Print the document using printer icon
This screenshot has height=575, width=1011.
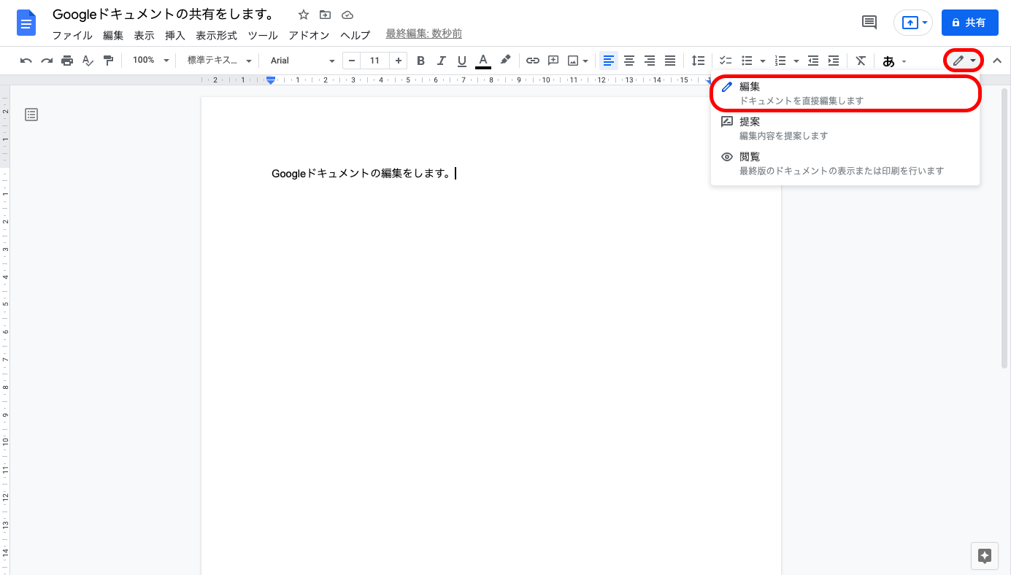point(67,61)
